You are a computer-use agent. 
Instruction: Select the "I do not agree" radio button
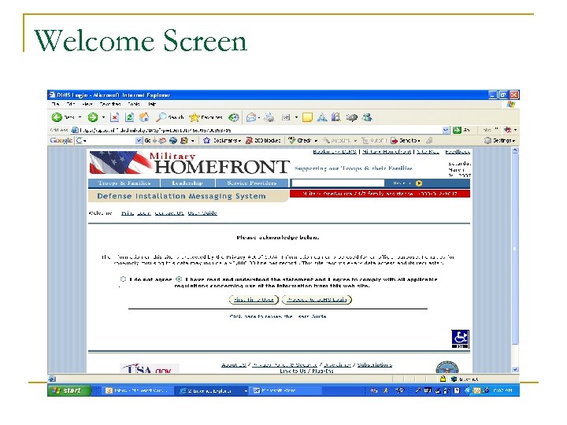pyautogui.click(x=123, y=279)
